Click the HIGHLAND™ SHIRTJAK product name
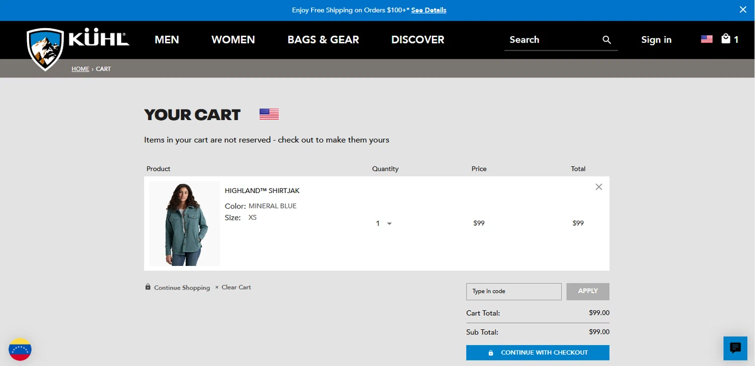The width and height of the screenshot is (755, 366). click(262, 191)
